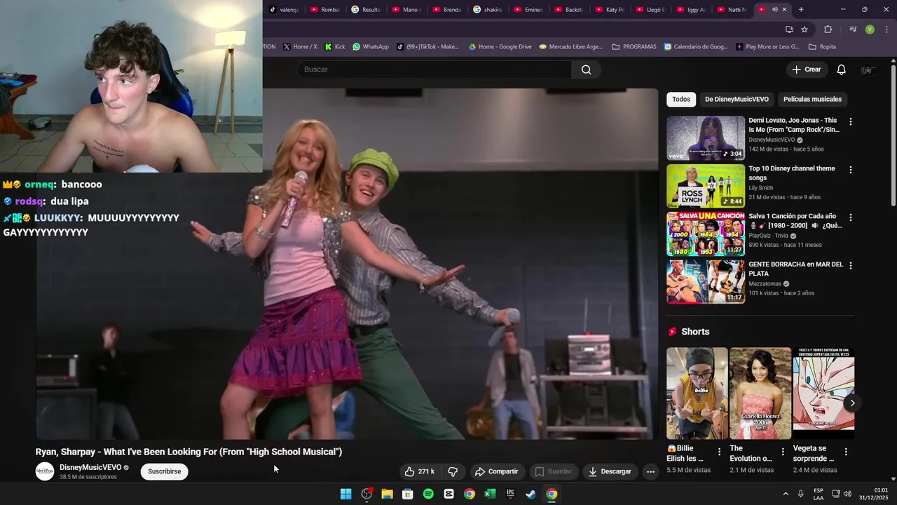Open the PROGRAMAS bookmark folder
This screenshot has height=505, width=897.
click(634, 47)
